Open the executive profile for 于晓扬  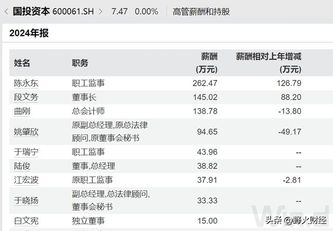(26, 201)
